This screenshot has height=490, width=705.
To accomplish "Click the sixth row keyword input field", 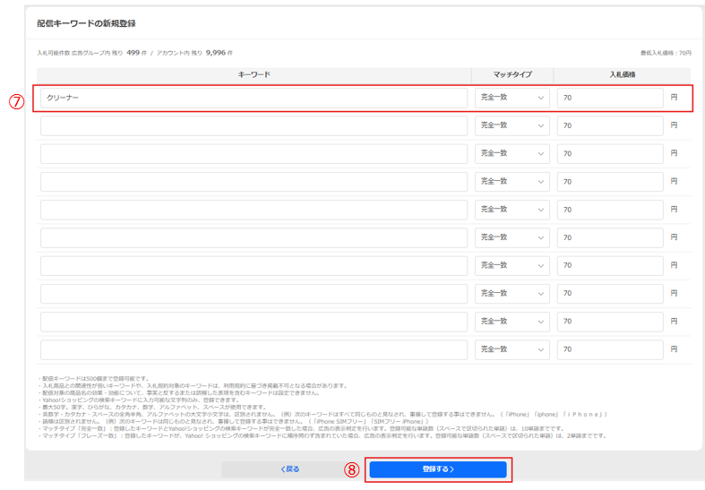I will pyautogui.click(x=254, y=237).
